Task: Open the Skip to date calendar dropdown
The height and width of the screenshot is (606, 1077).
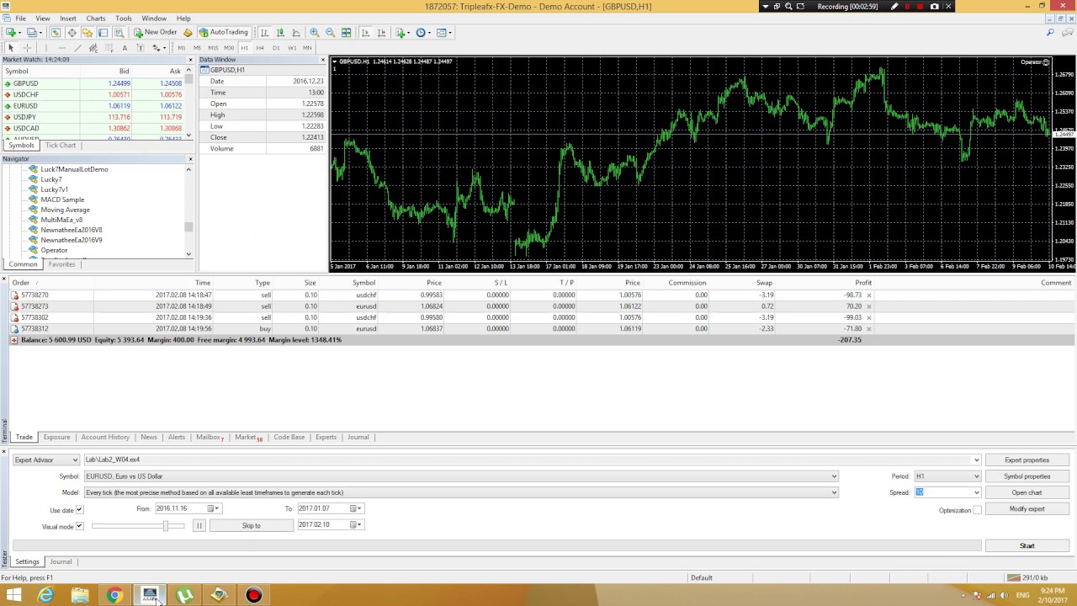Action: [356, 525]
